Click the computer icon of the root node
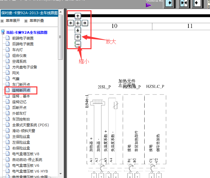The height and width of the screenshot is (178, 210). 3,32
